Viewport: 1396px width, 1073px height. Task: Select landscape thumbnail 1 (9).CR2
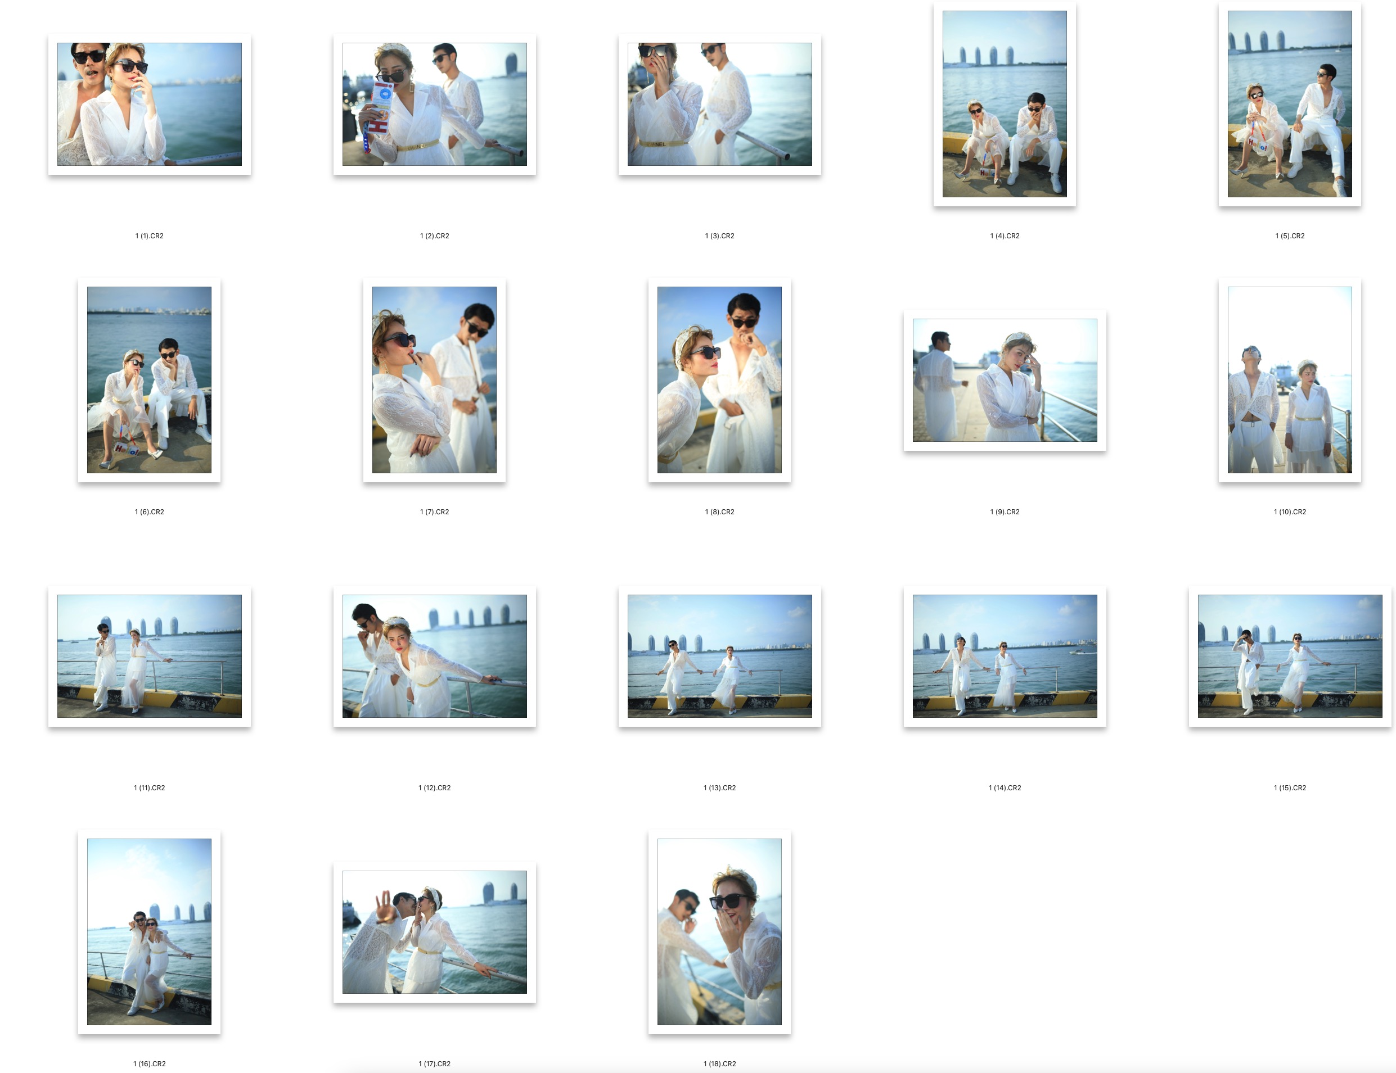click(1004, 380)
